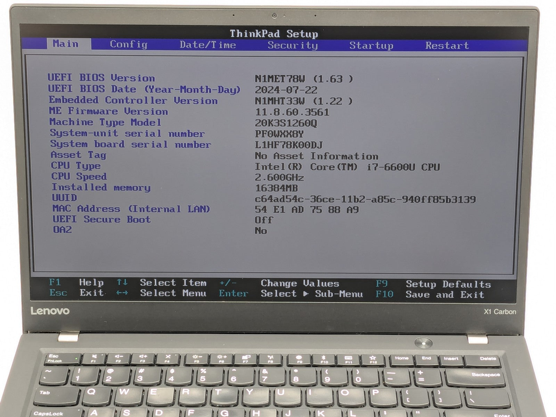Select No Asset Information value
The height and width of the screenshot is (417, 556).
pyautogui.click(x=316, y=156)
